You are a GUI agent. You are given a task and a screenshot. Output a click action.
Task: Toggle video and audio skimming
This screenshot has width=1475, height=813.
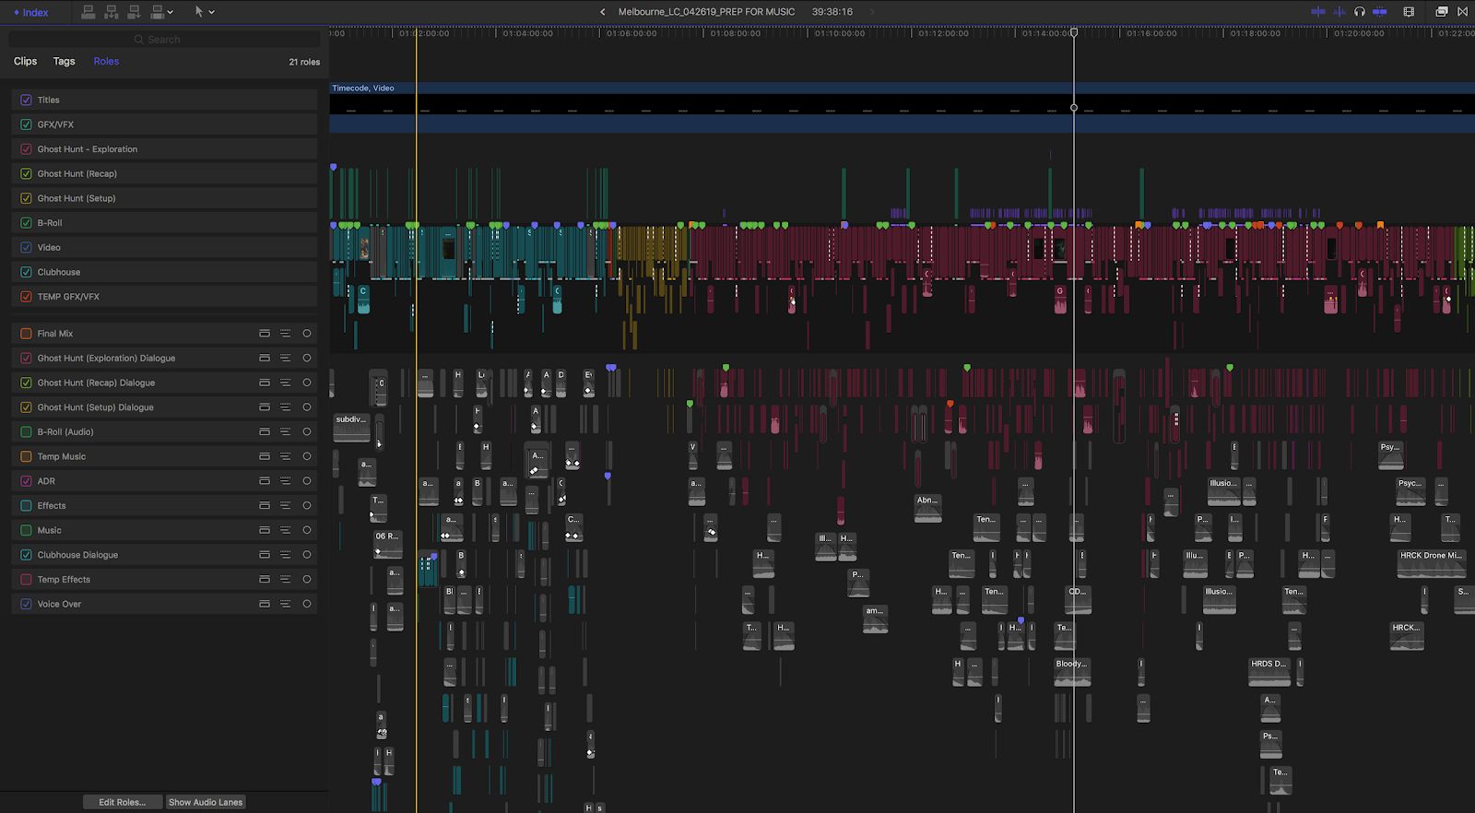click(x=1318, y=12)
